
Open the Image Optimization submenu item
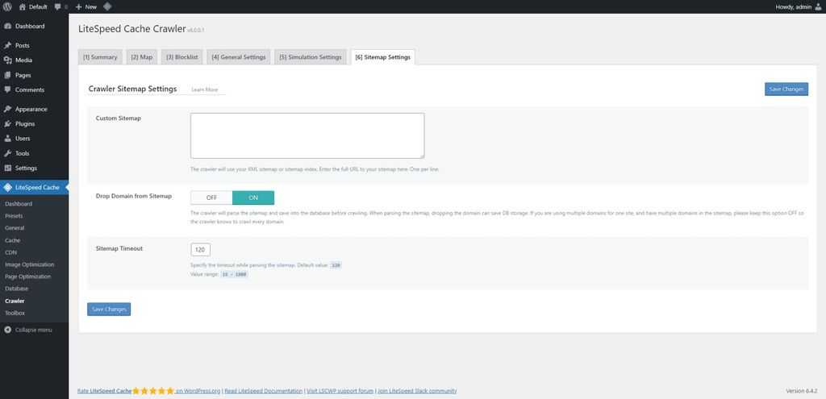[x=30, y=264]
